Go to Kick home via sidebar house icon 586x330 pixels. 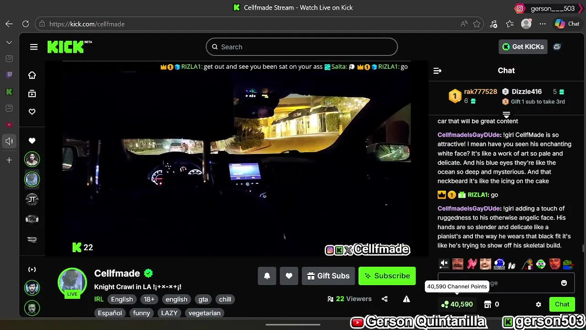click(x=32, y=75)
